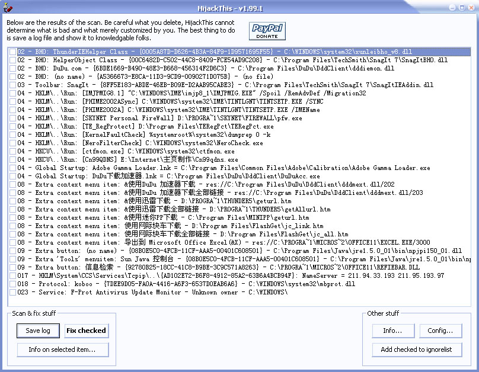Click Add checked to ignorelist

click(x=417, y=349)
